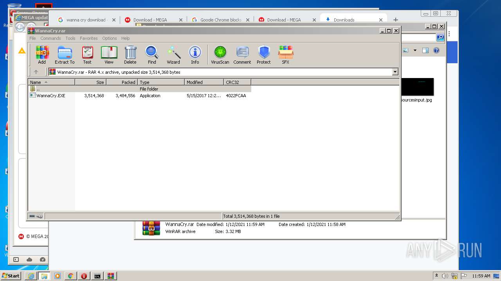Sort by the Type column header

tap(161, 82)
